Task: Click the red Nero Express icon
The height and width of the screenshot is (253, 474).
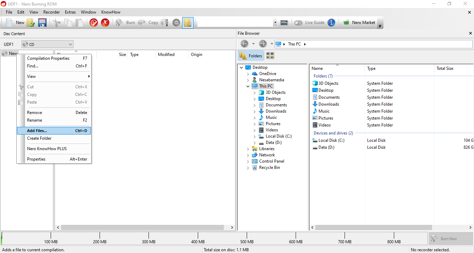Action: click(93, 23)
